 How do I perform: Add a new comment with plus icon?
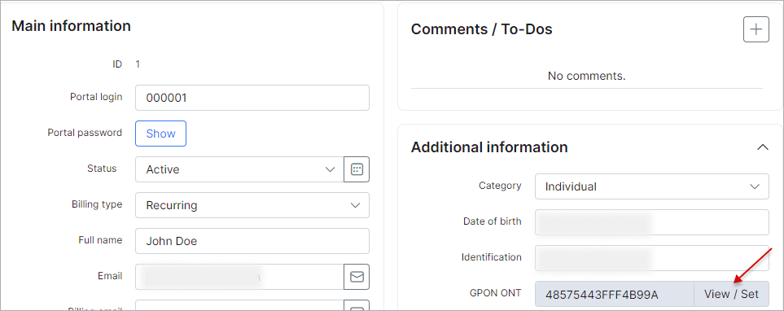coord(756,29)
